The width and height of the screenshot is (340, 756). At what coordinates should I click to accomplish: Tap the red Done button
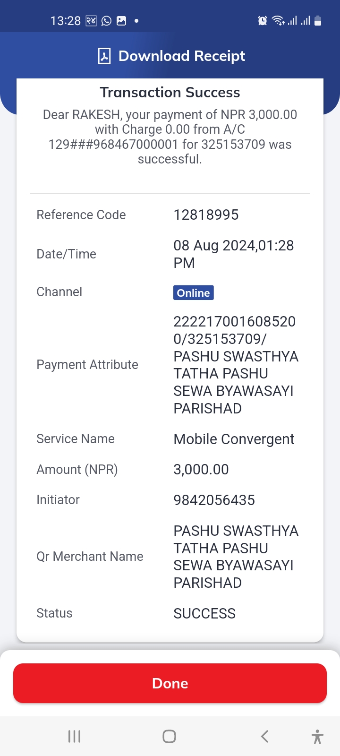tap(170, 683)
